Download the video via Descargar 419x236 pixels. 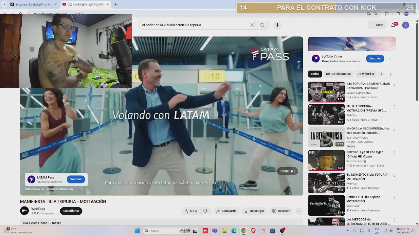tap(254, 211)
